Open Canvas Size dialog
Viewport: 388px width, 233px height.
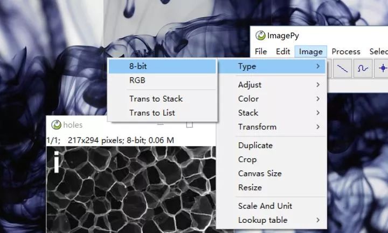tap(272, 173)
